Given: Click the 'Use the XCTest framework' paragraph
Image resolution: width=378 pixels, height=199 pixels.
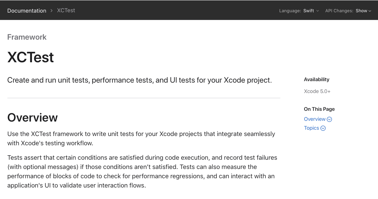Looking at the screenshot, I should click(141, 138).
